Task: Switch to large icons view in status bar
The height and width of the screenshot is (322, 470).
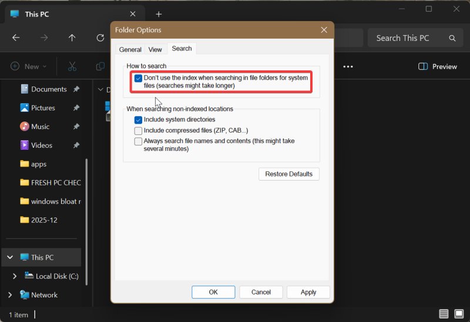Action: pyautogui.click(x=459, y=314)
